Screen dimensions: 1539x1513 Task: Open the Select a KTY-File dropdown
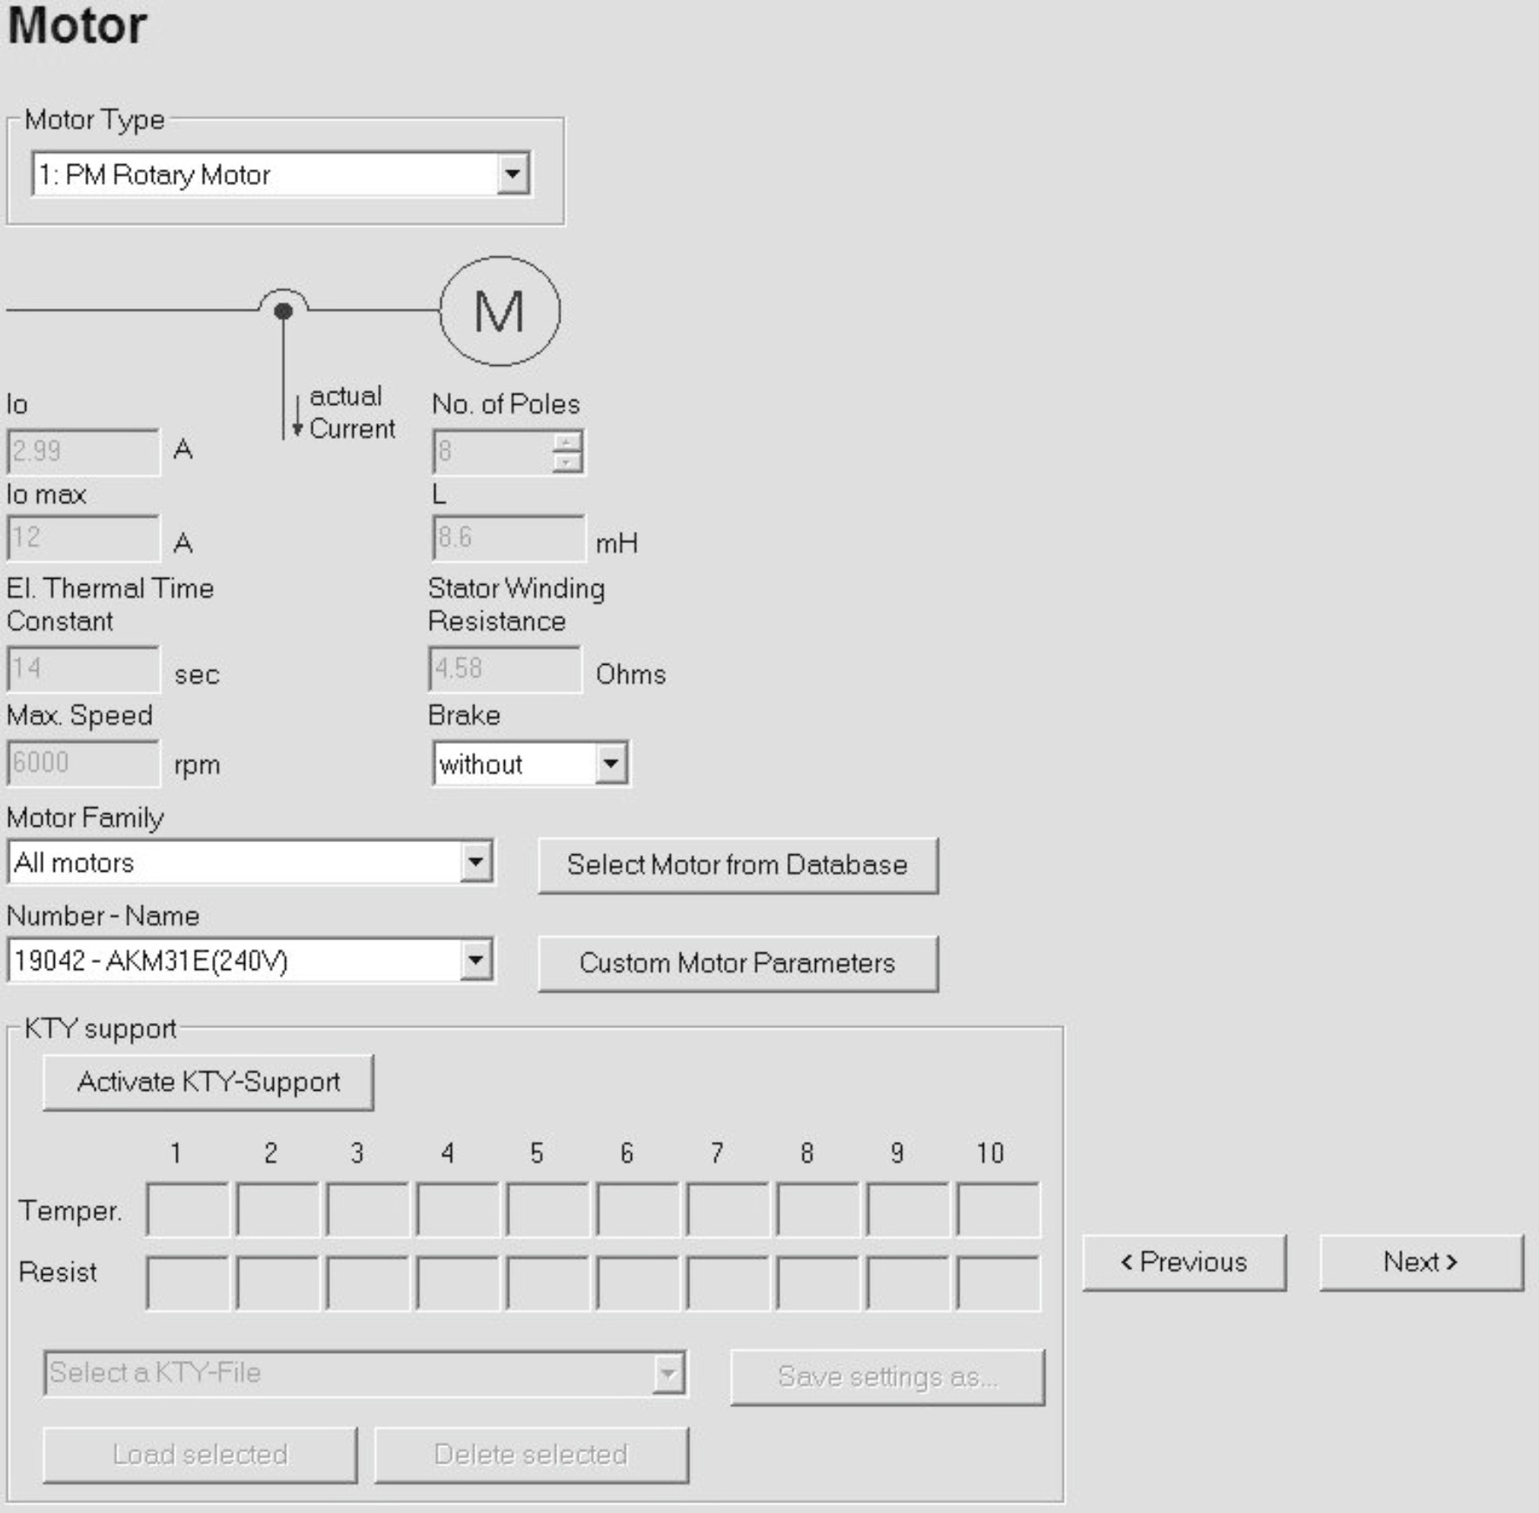click(x=667, y=1373)
